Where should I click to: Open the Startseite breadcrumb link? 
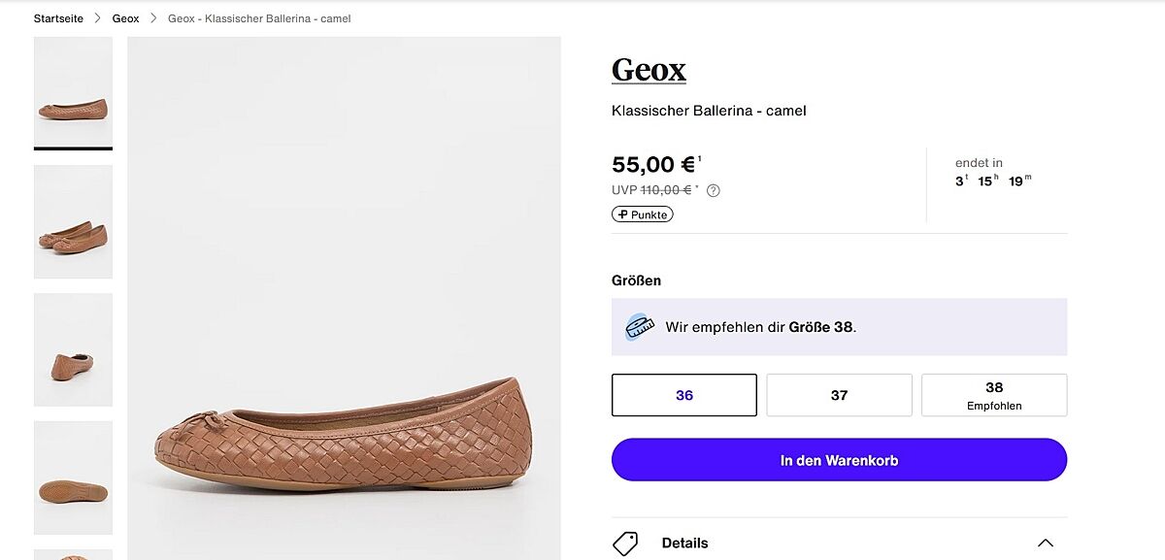click(58, 18)
